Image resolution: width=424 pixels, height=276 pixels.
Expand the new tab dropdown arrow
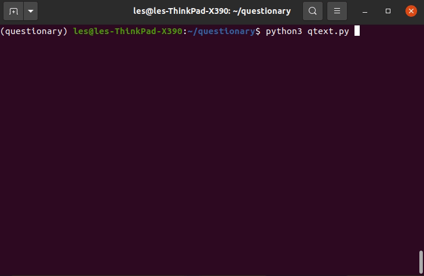coord(31,11)
